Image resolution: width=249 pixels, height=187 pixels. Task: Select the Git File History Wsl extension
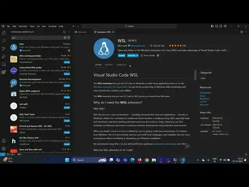[x=40, y=141]
